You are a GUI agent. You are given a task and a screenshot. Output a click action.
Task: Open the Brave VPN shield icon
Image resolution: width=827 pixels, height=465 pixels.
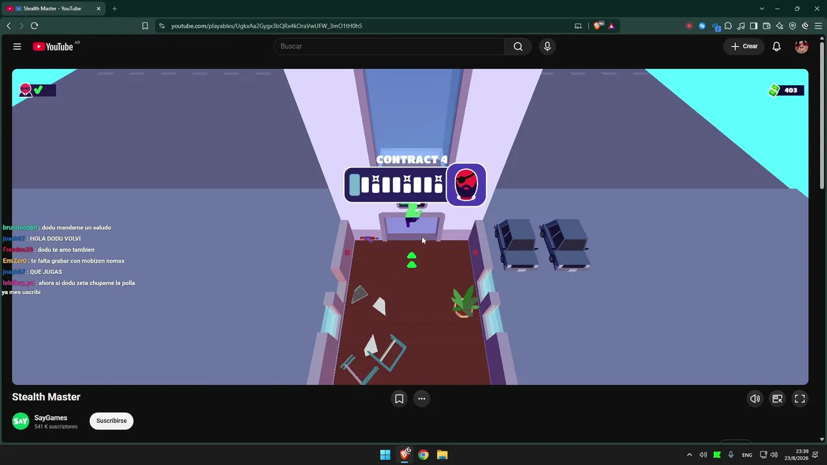(792, 26)
